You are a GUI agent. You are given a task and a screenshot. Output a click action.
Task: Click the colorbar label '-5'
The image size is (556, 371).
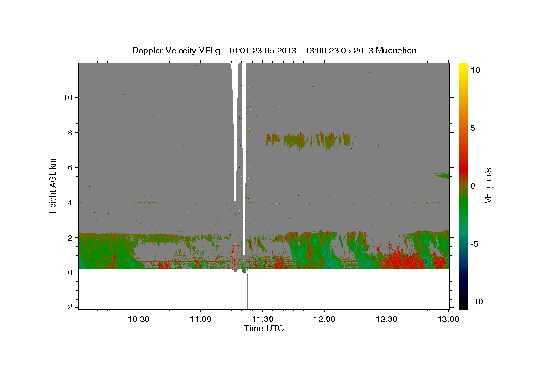[x=475, y=244]
